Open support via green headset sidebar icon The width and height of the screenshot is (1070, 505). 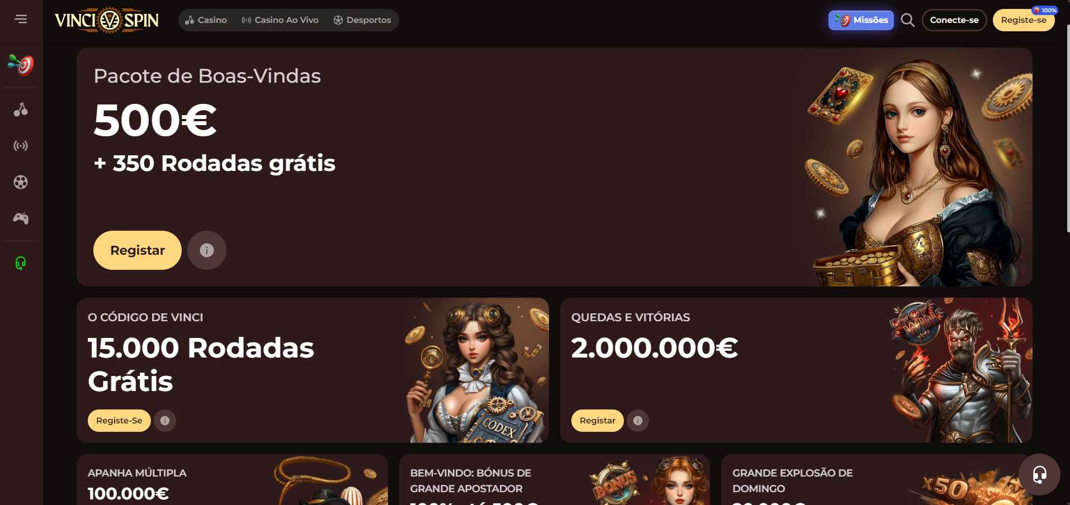point(21,263)
